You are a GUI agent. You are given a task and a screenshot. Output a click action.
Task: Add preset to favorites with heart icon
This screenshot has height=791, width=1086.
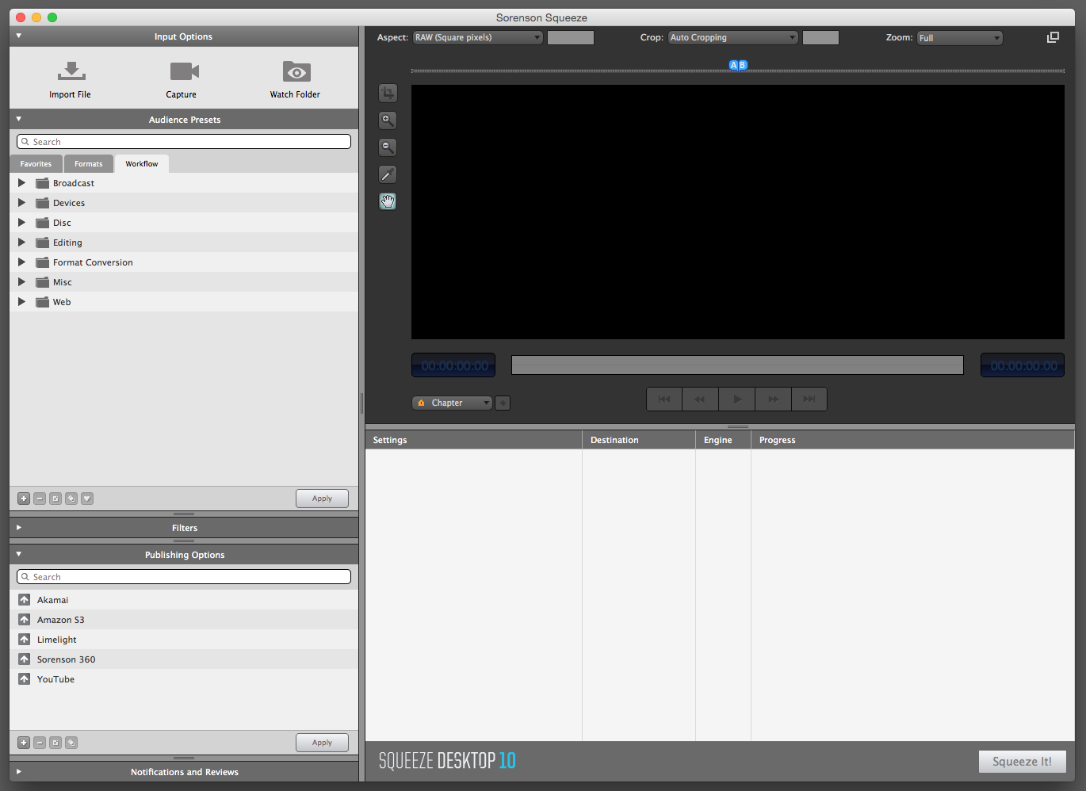[x=87, y=499]
